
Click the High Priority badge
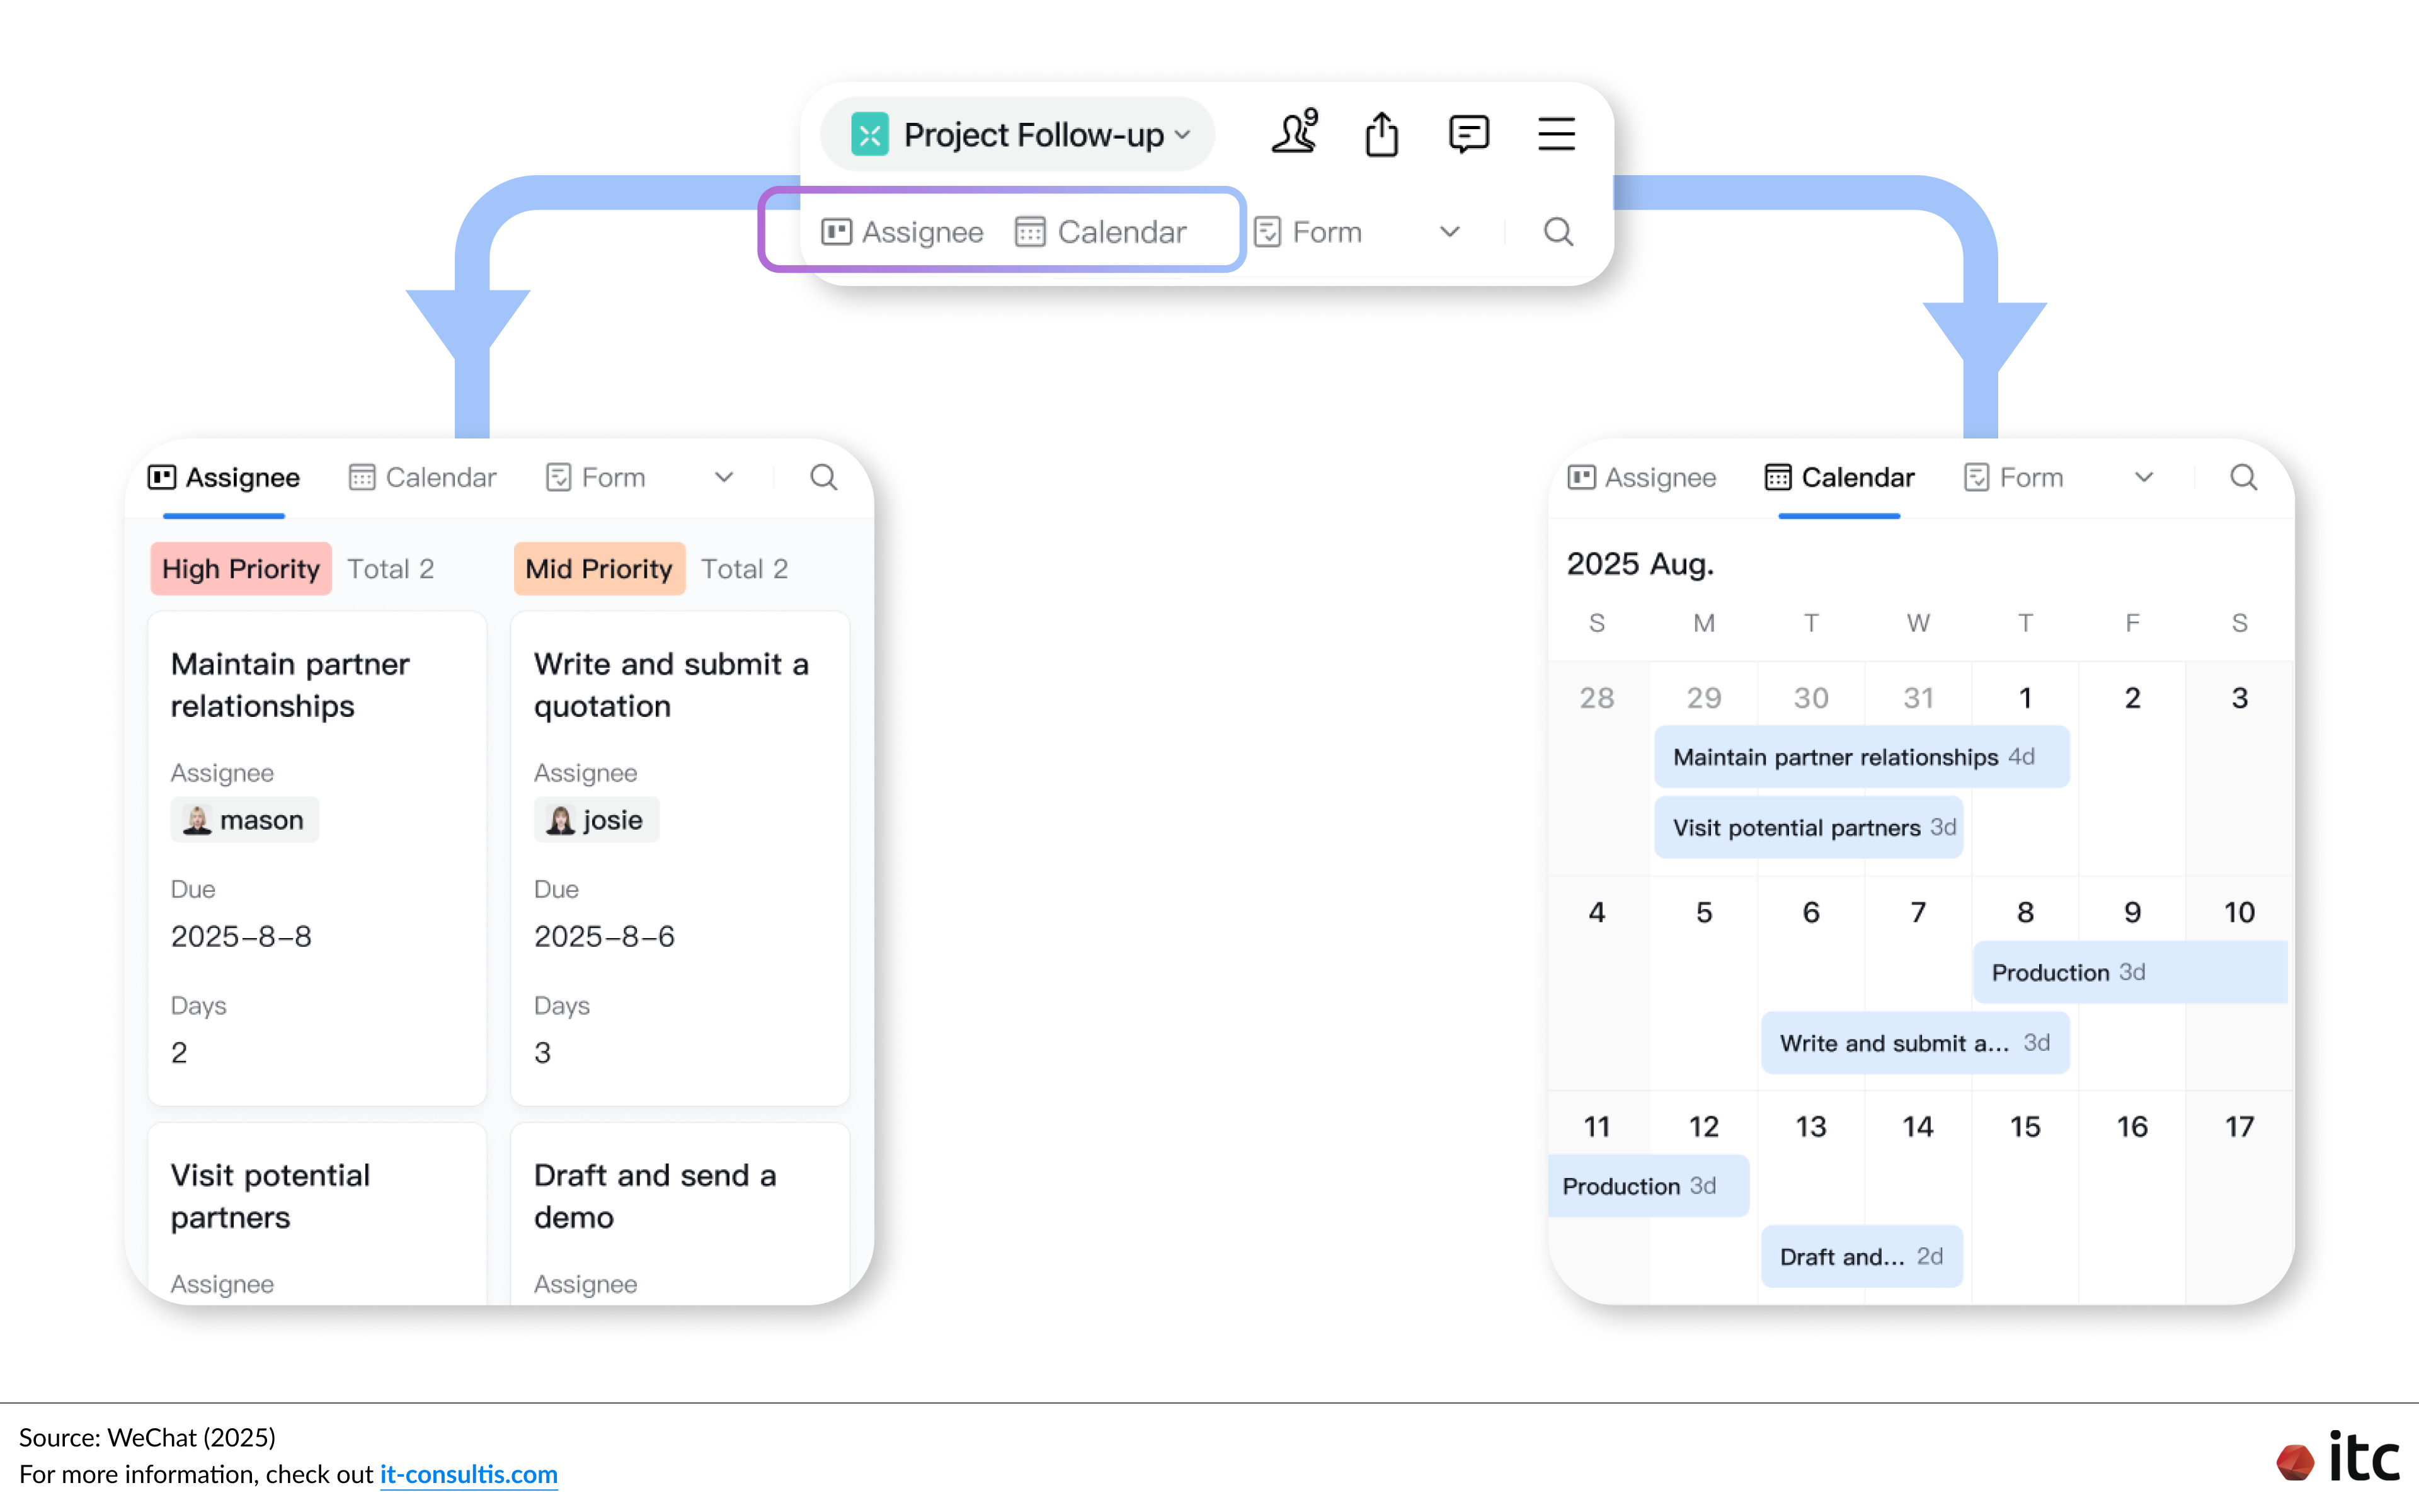(240, 568)
